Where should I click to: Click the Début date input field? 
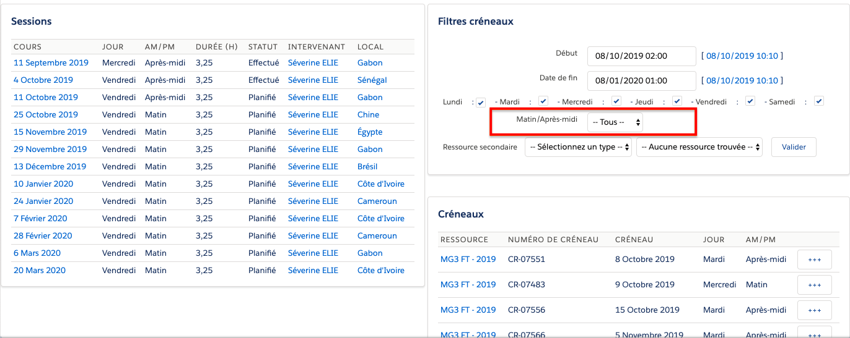point(641,56)
